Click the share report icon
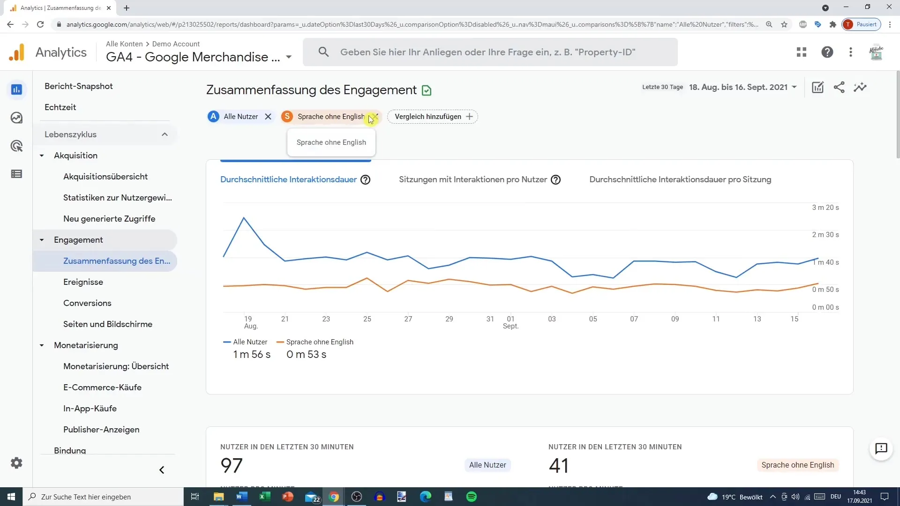The image size is (900, 506). (840, 87)
